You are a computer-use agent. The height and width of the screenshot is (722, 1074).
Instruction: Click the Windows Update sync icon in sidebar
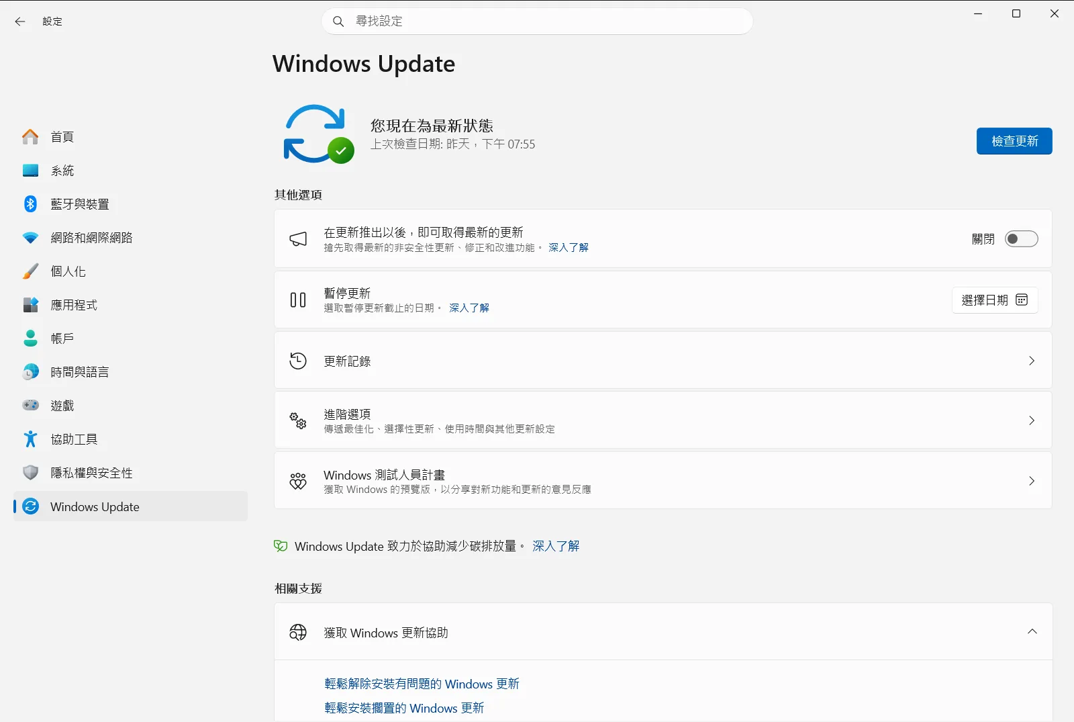click(30, 506)
